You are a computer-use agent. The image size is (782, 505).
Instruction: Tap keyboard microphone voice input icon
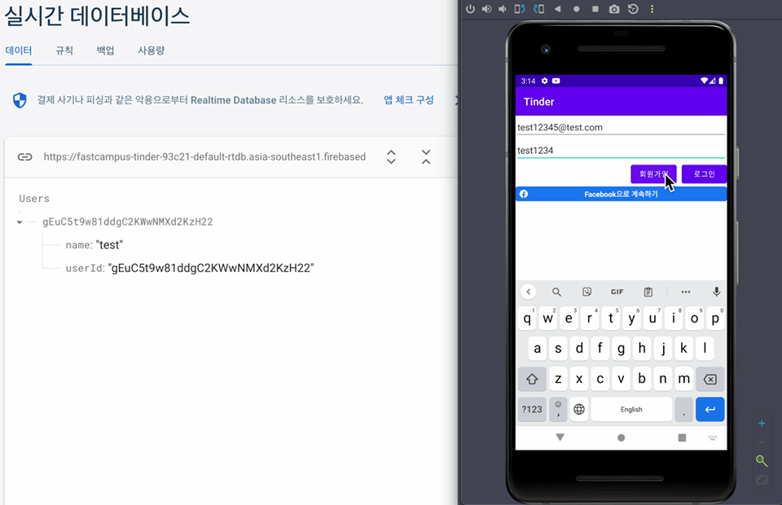pyautogui.click(x=716, y=292)
